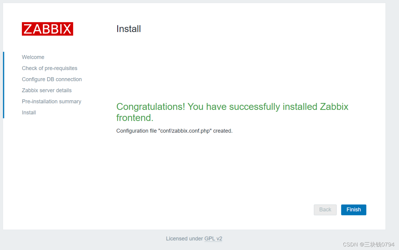Go to Check of pre-requisites step

click(x=50, y=68)
